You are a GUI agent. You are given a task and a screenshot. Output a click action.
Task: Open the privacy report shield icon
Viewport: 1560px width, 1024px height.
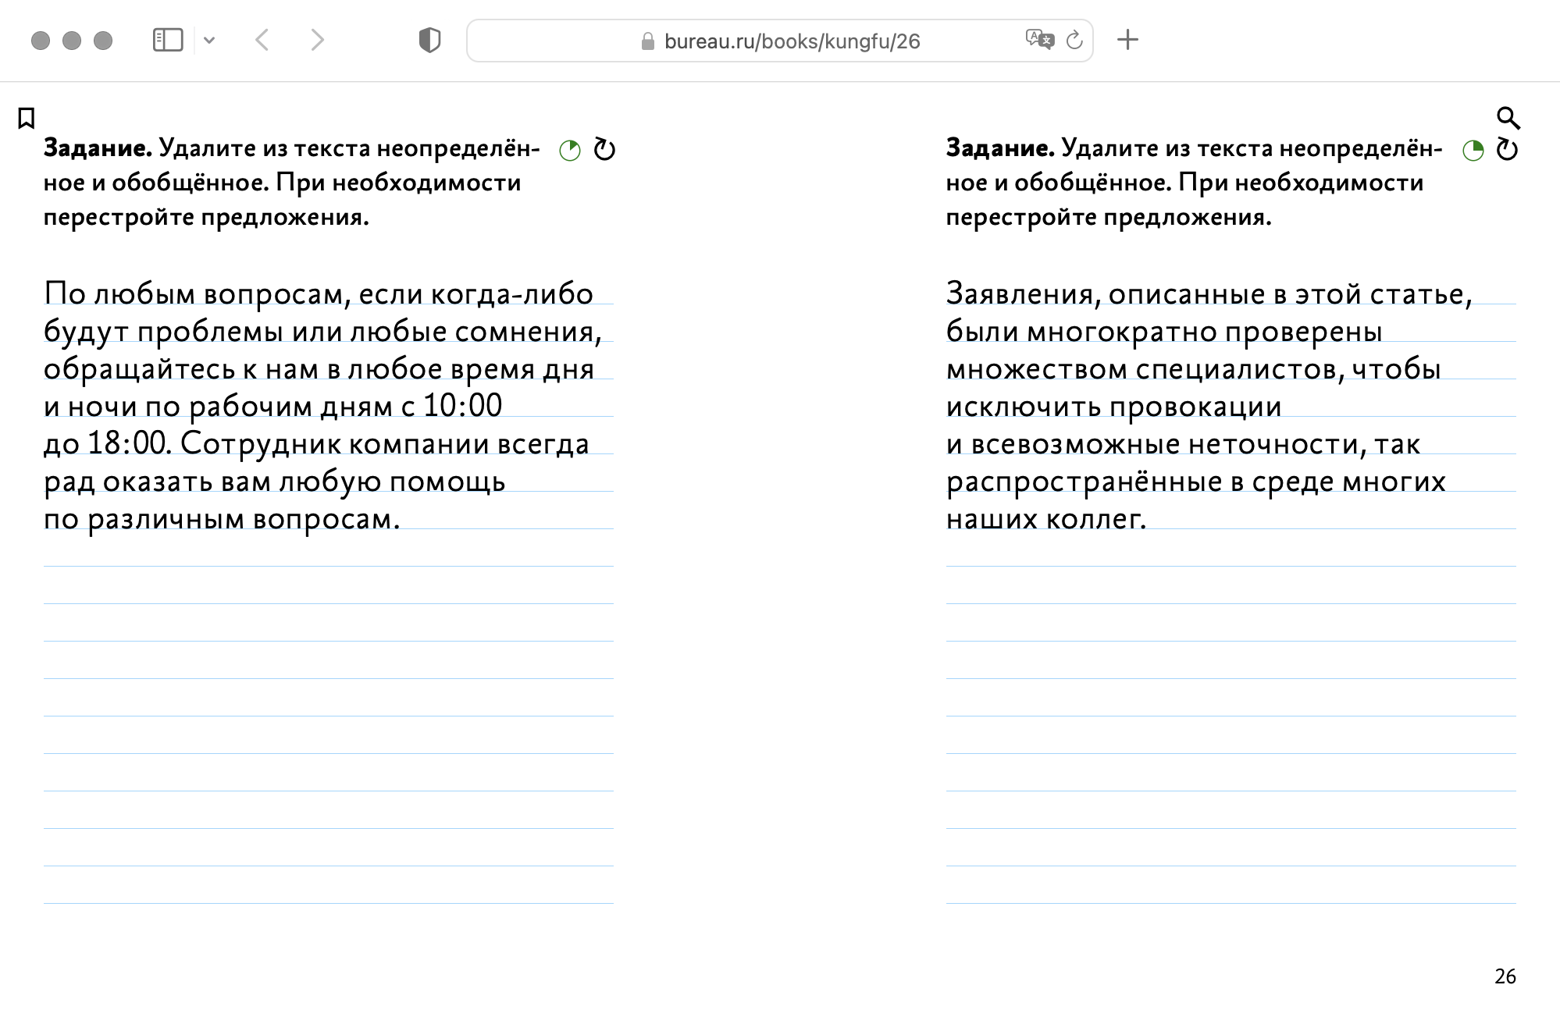point(429,40)
